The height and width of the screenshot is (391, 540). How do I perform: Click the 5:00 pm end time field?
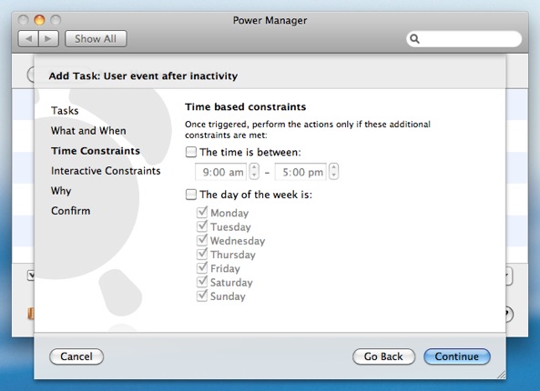tap(301, 172)
